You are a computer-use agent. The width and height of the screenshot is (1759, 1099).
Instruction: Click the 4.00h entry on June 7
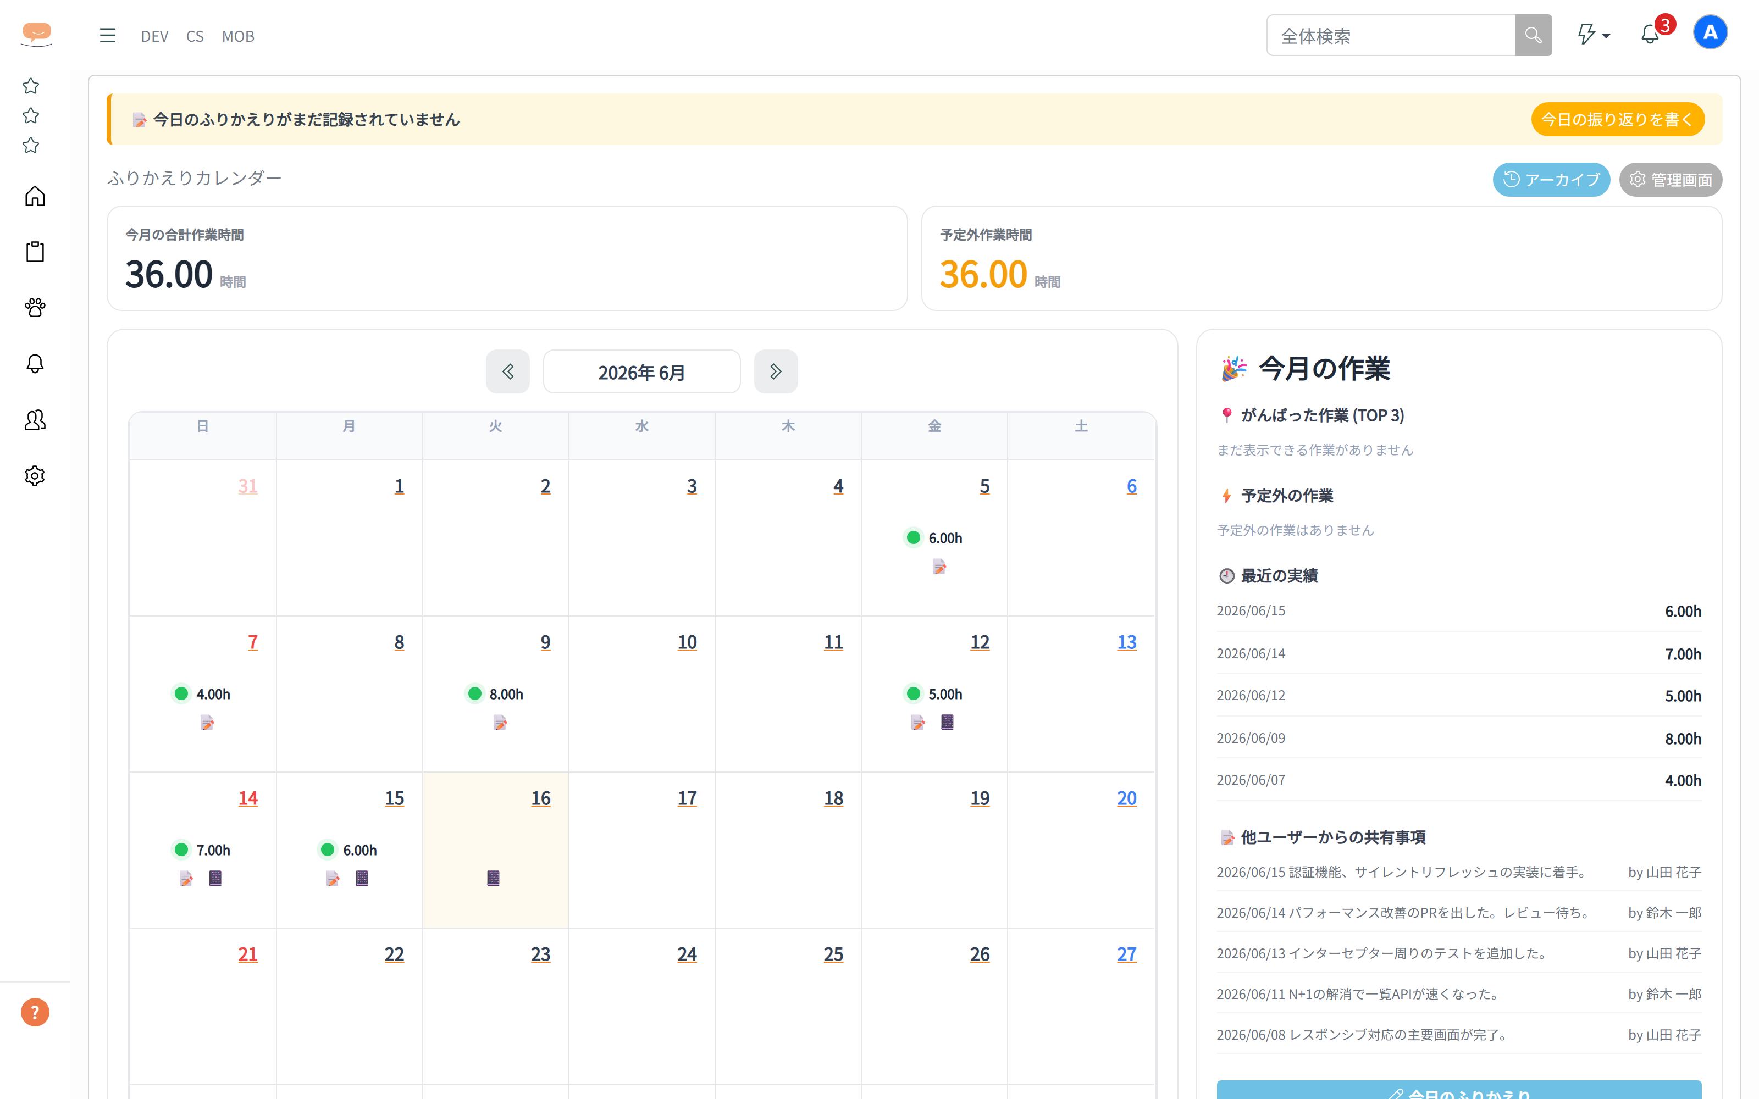201,694
